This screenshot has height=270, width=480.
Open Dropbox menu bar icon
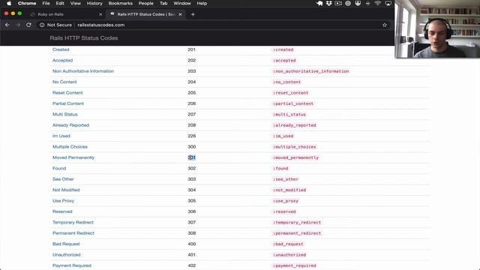coord(328,3)
